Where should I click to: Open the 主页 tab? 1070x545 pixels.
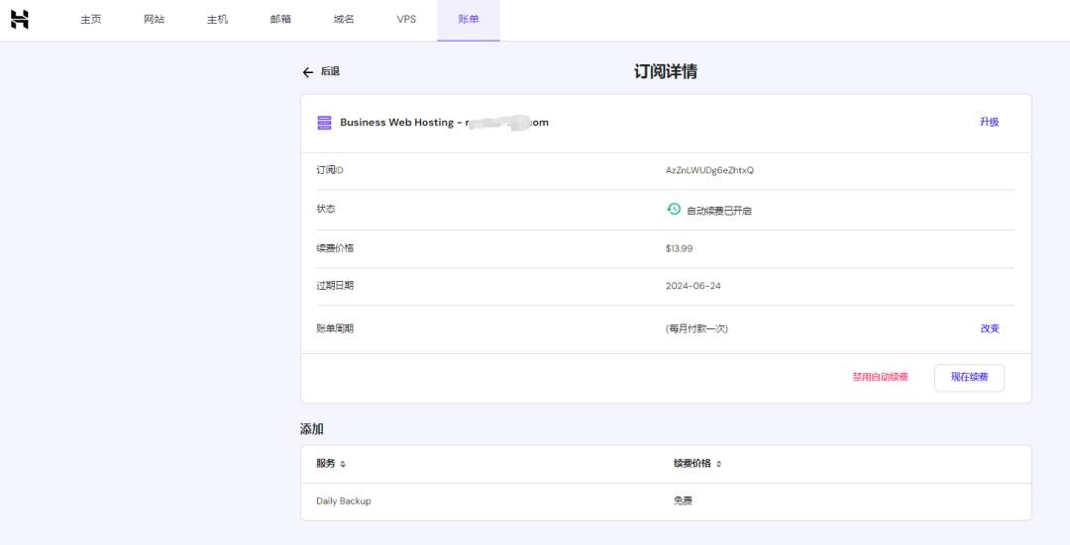tap(91, 20)
